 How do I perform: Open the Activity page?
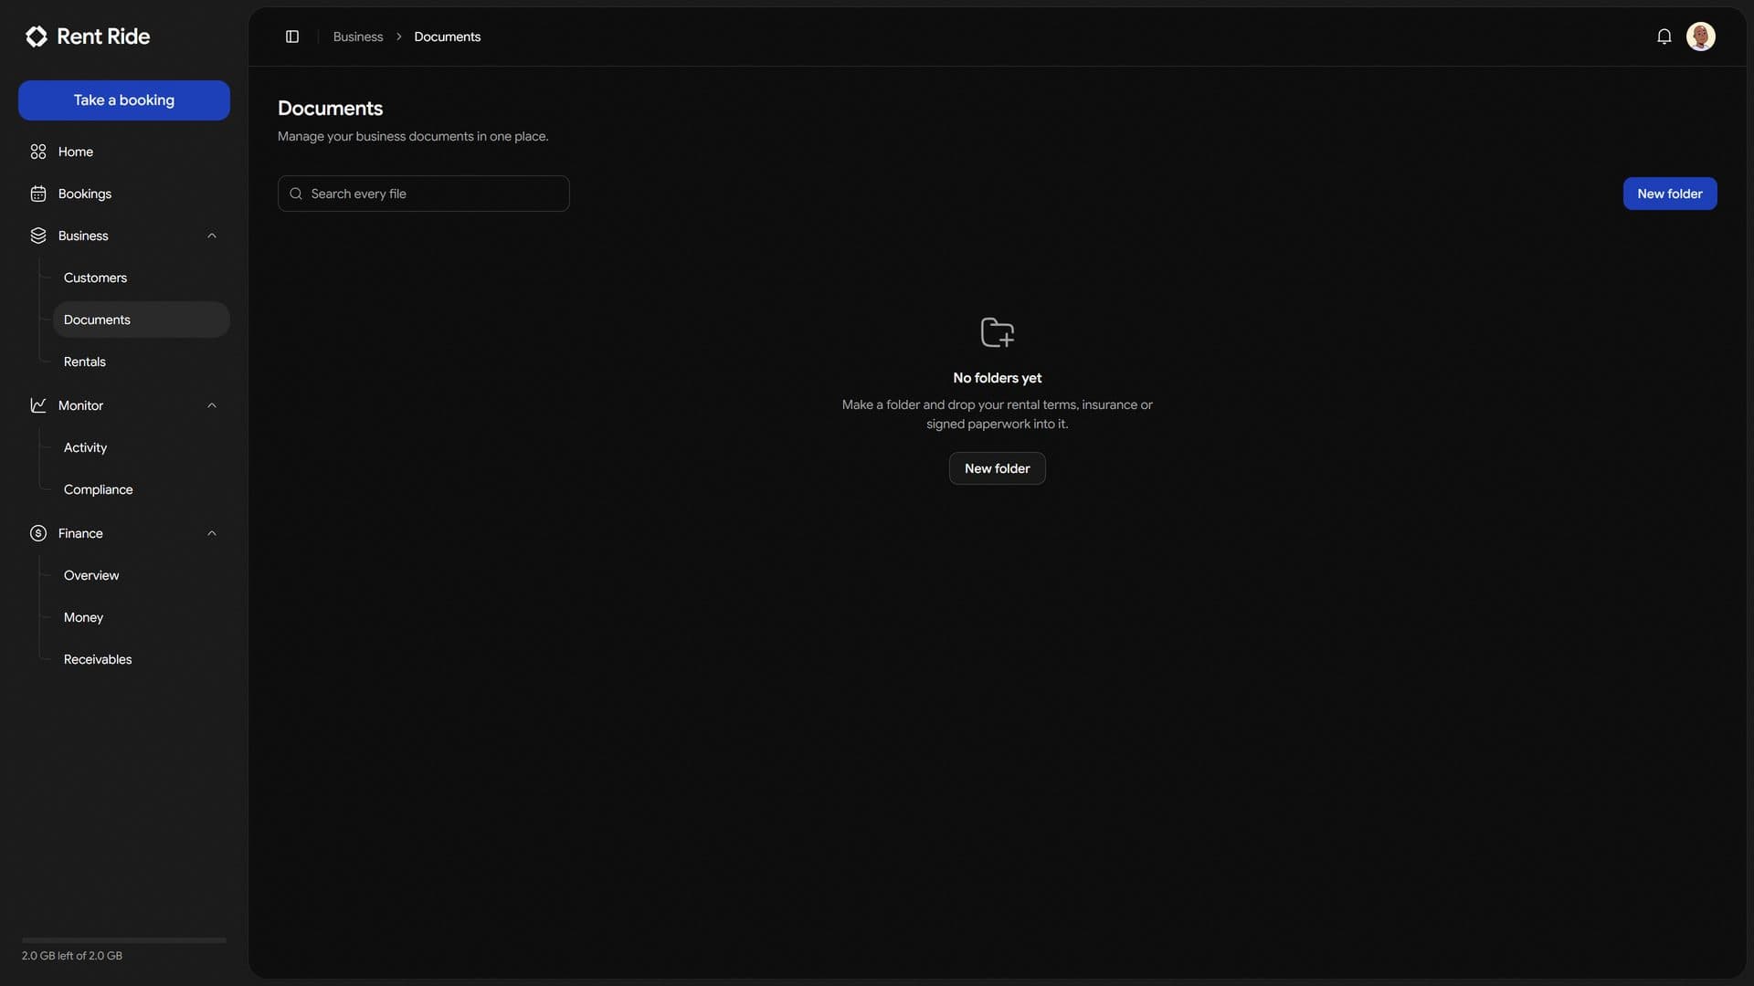tap(141, 447)
